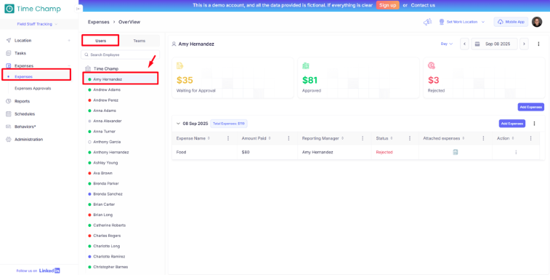
Task: Click Add Expenses button above table
Action: [530, 107]
